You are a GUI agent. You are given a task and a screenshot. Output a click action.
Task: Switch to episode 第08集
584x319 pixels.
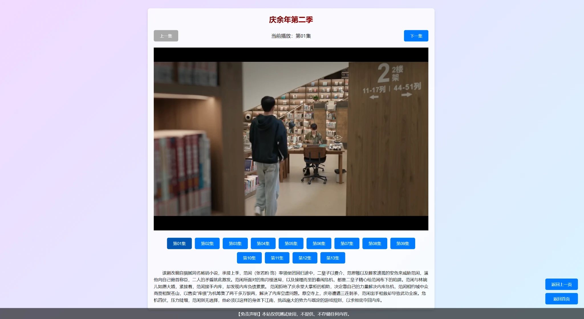click(375, 244)
